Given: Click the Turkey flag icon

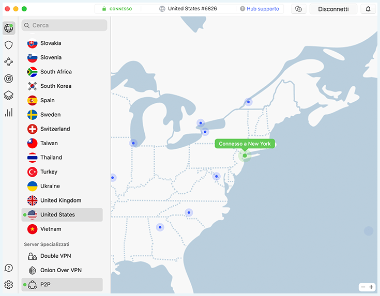Looking at the screenshot, I should point(32,172).
